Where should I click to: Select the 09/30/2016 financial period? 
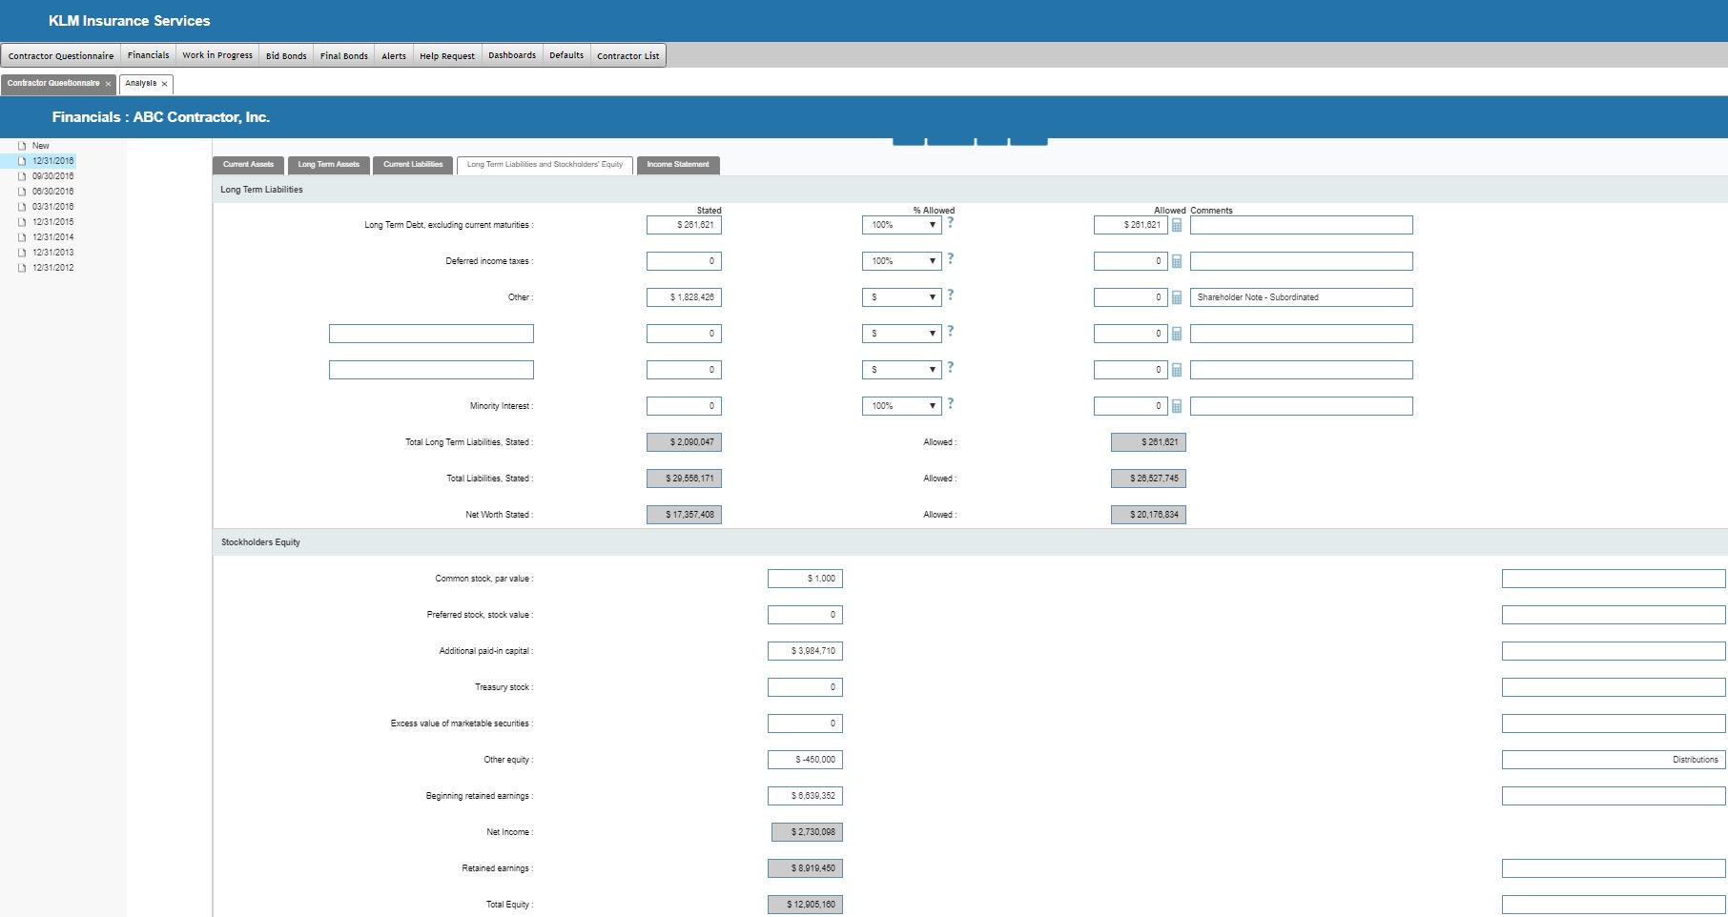coord(52,176)
